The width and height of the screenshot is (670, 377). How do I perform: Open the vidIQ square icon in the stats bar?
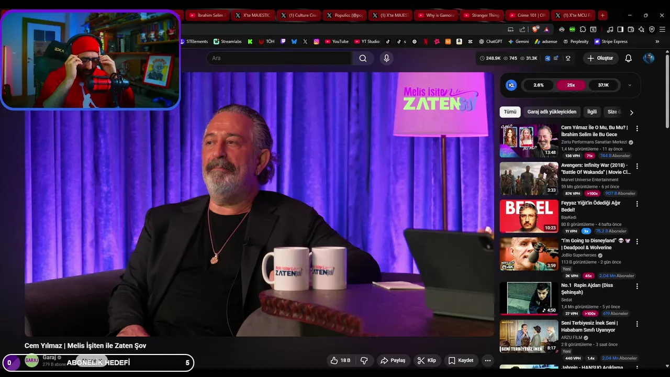click(x=548, y=58)
